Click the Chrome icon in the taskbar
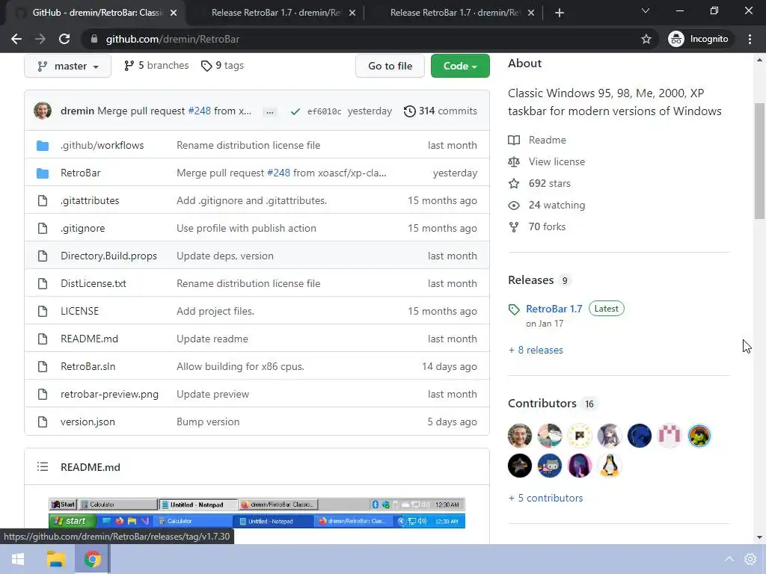This screenshot has width=766, height=574. [x=92, y=559]
